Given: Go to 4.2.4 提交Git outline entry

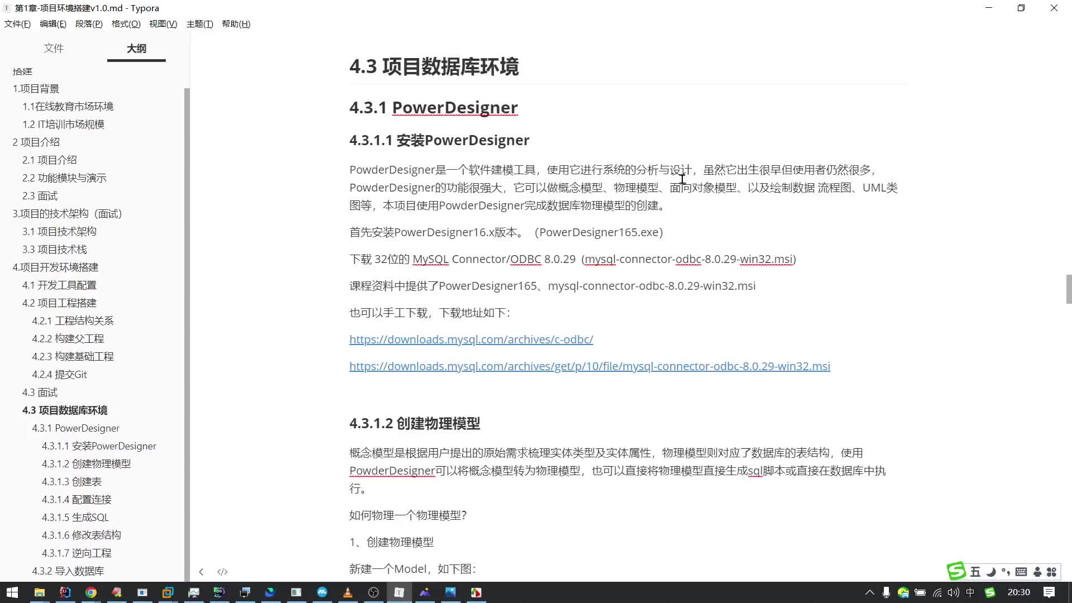Looking at the screenshot, I should pyautogui.click(x=59, y=375).
